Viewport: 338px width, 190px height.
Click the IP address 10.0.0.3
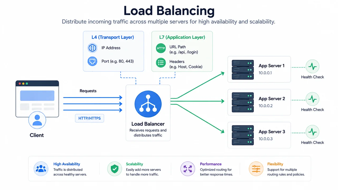pos(265,139)
